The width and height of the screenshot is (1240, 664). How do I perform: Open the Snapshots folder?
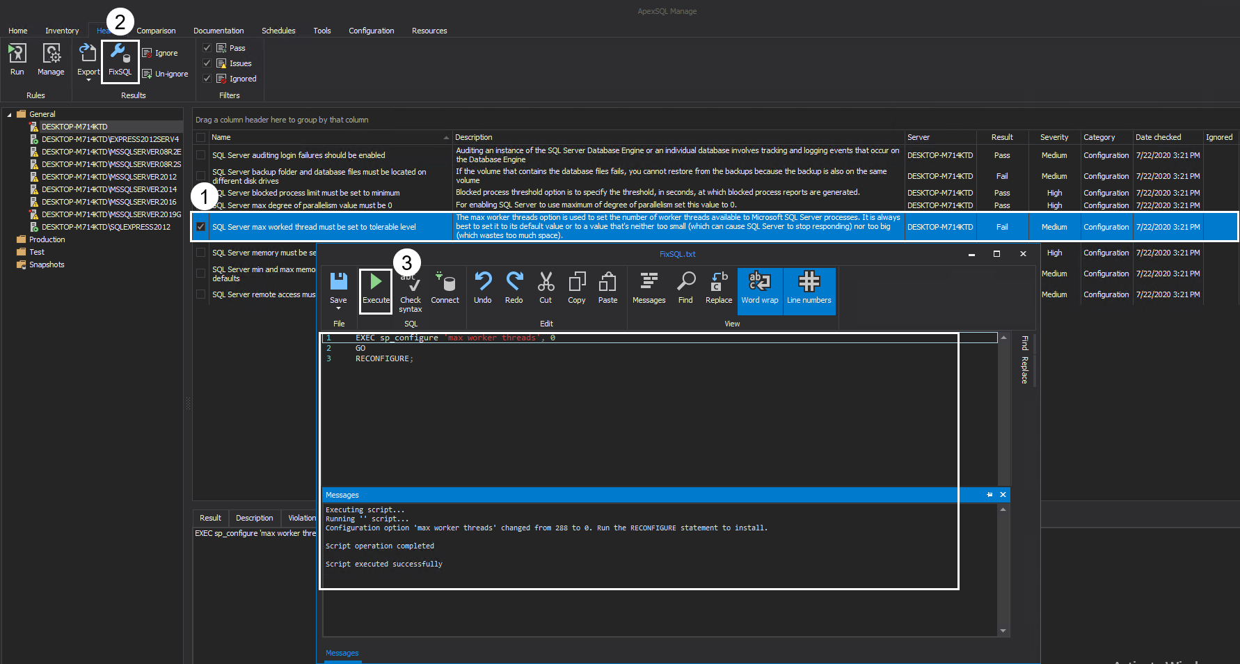[x=47, y=264]
